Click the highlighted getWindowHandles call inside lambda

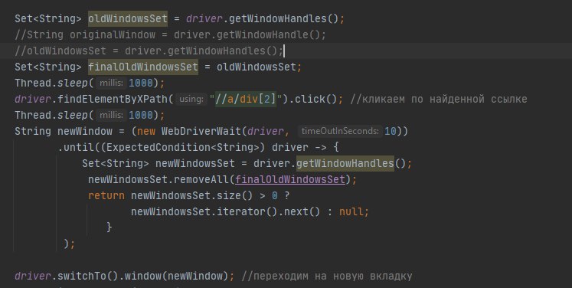point(345,163)
